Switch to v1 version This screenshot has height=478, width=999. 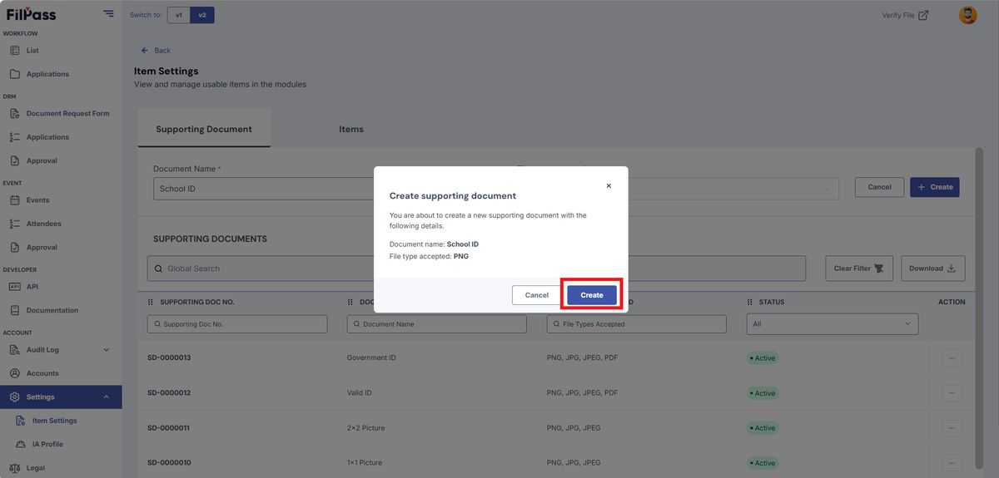point(178,15)
